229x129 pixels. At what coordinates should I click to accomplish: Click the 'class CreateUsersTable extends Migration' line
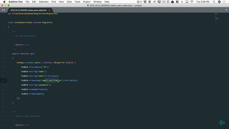coord(30,22)
